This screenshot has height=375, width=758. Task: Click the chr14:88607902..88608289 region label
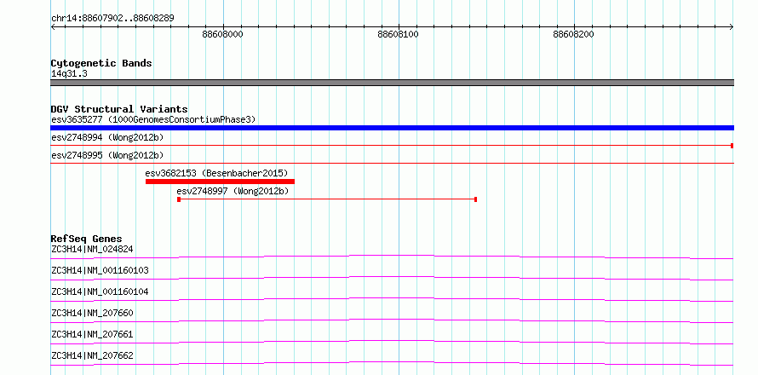pos(112,19)
